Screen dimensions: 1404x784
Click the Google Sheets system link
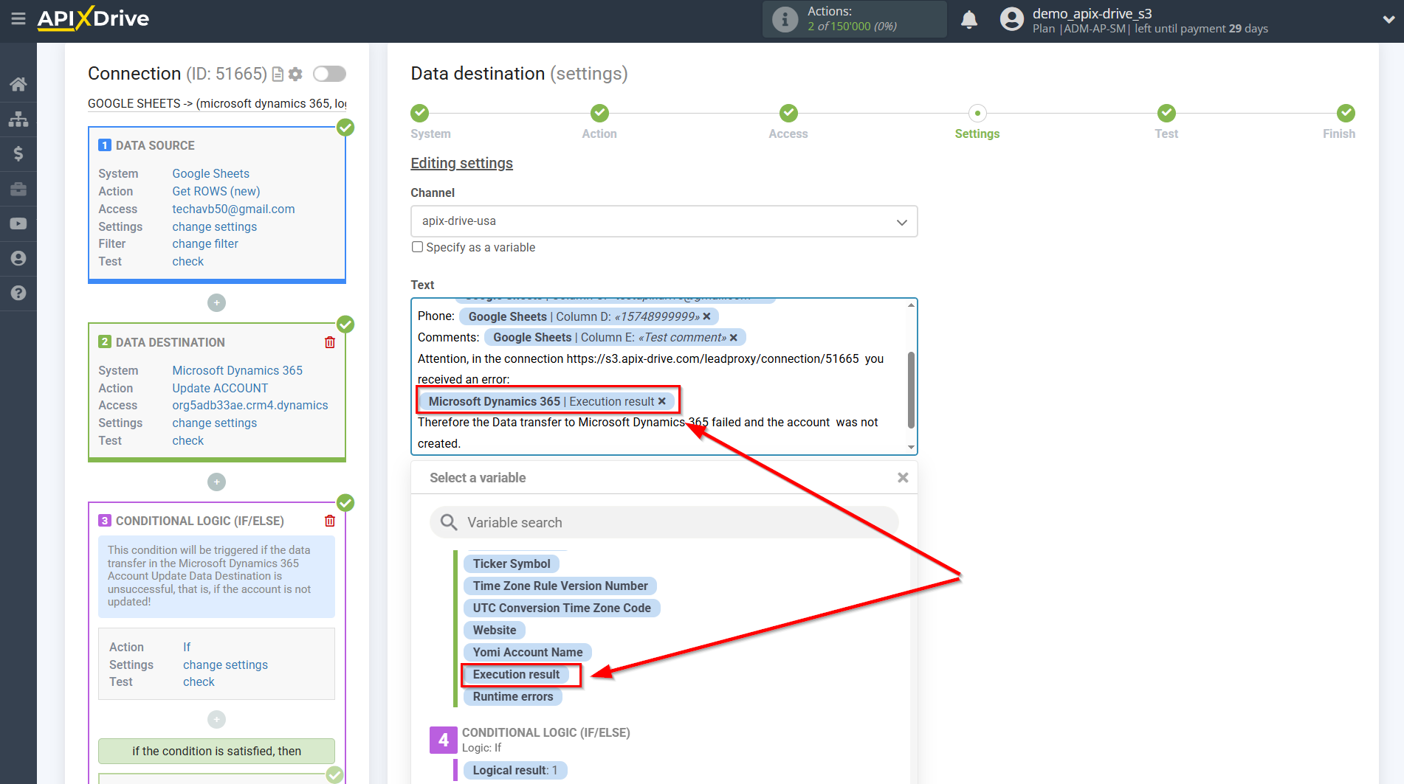coord(210,173)
